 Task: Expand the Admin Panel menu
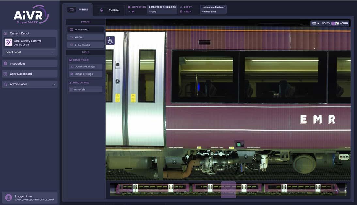30,84
